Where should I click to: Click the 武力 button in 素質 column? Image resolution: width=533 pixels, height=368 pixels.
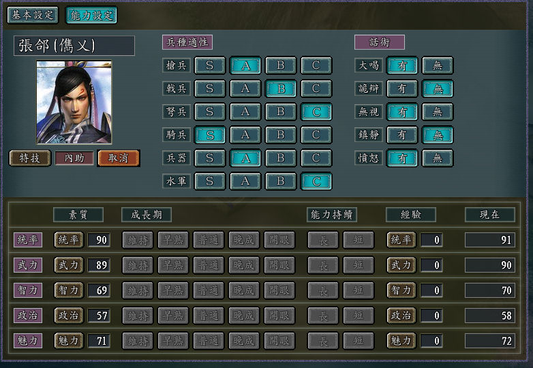[x=69, y=265]
